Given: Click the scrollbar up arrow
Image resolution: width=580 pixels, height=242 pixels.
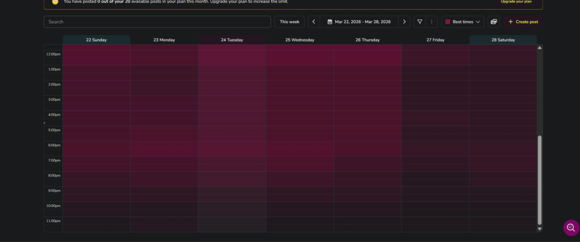Looking at the screenshot, I should pos(539,48).
